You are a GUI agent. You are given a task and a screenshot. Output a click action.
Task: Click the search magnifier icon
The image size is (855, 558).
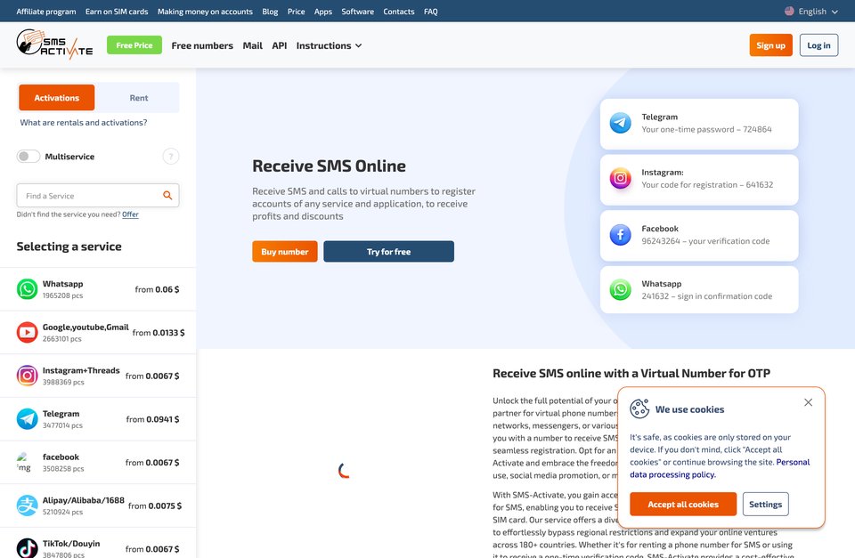[x=167, y=195]
